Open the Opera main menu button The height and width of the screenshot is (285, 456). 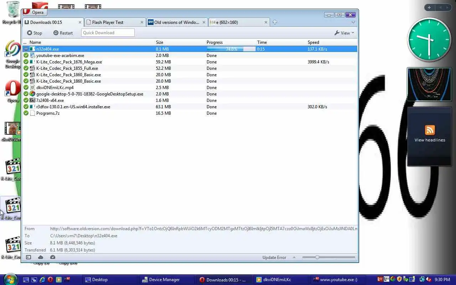[x=35, y=12]
